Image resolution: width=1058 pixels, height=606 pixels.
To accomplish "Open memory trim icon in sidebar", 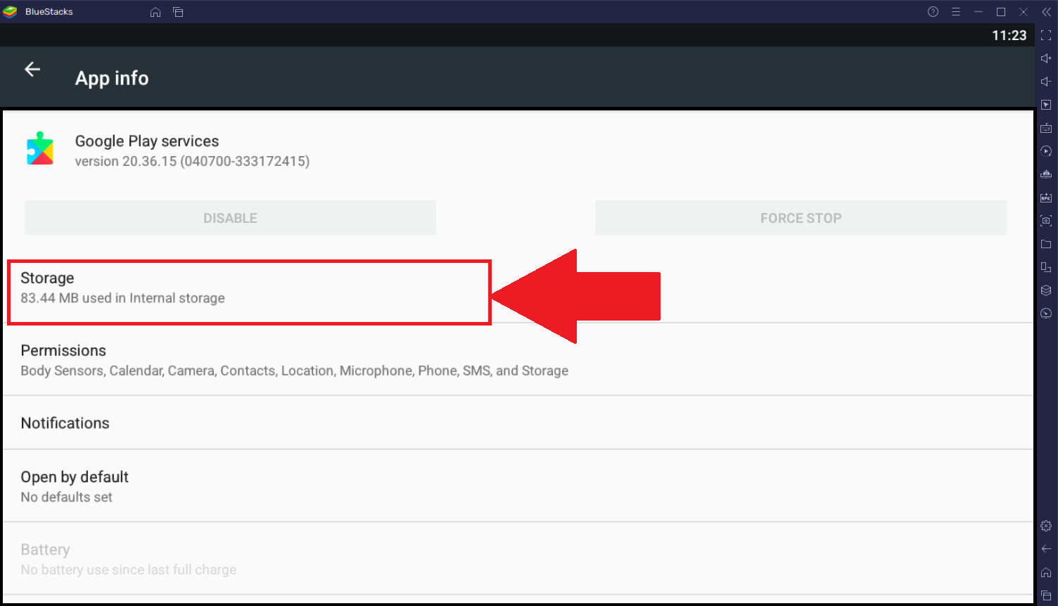I will click(x=1046, y=174).
